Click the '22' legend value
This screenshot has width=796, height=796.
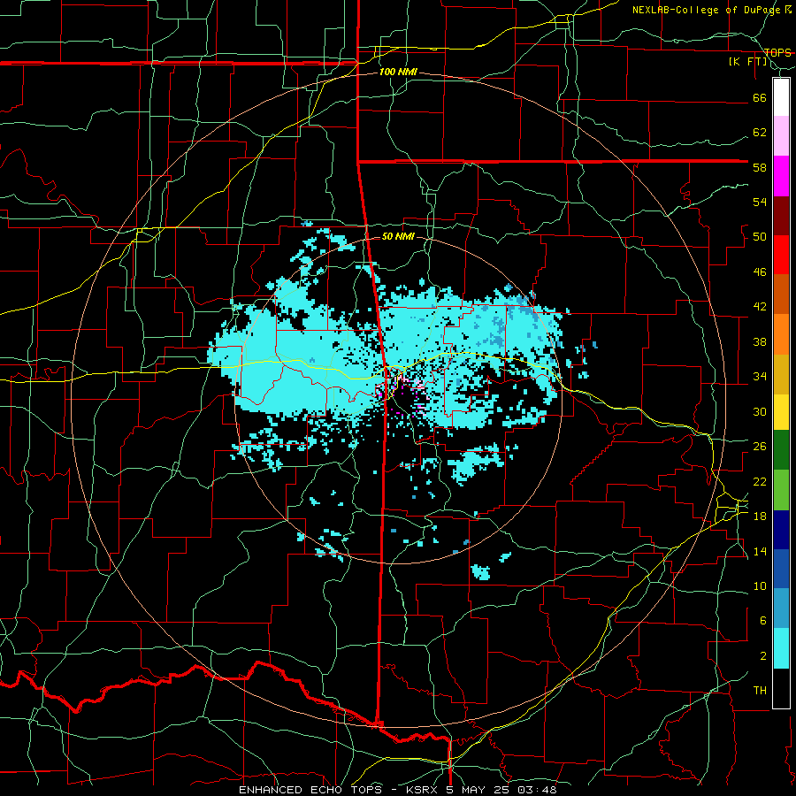pyautogui.click(x=760, y=481)
